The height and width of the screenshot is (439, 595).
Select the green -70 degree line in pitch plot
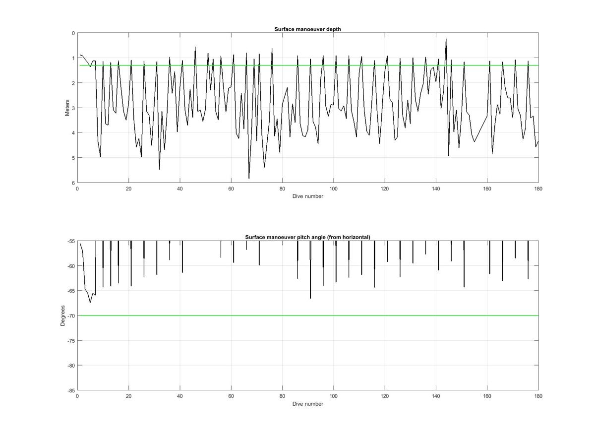point(308,315)
